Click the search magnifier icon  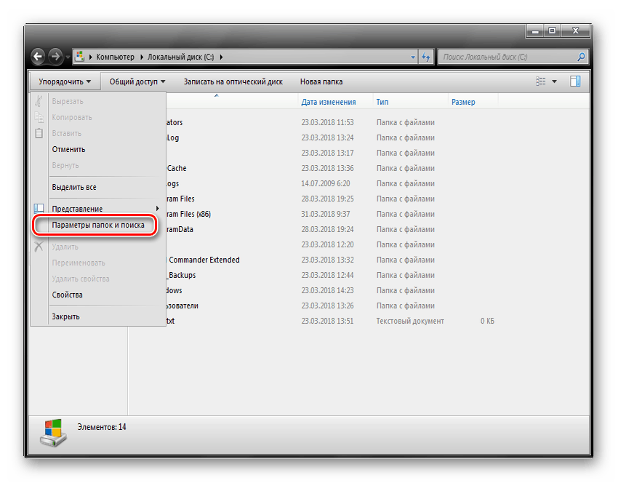click(x=580, y=57)
